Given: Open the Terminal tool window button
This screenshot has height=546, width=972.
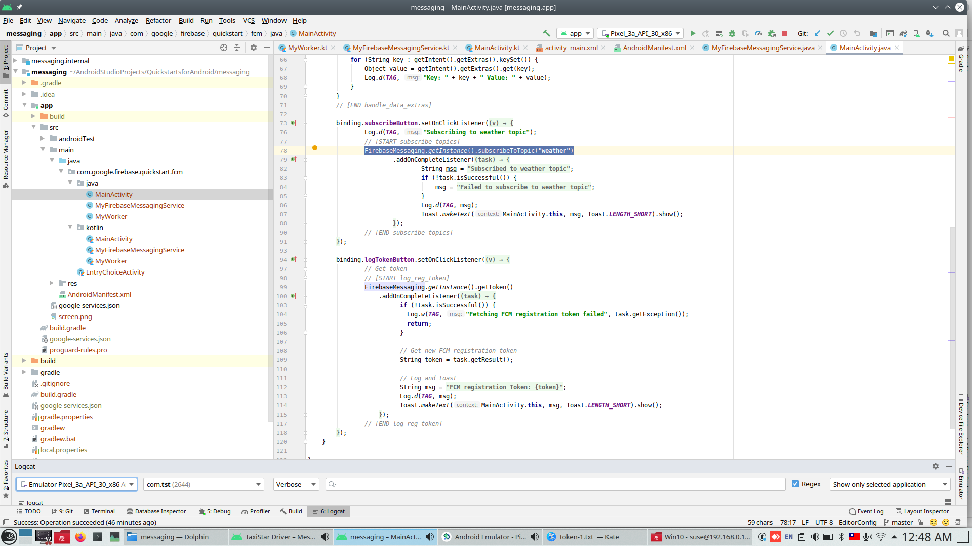Looking at the screenshot, I should 99,511.
